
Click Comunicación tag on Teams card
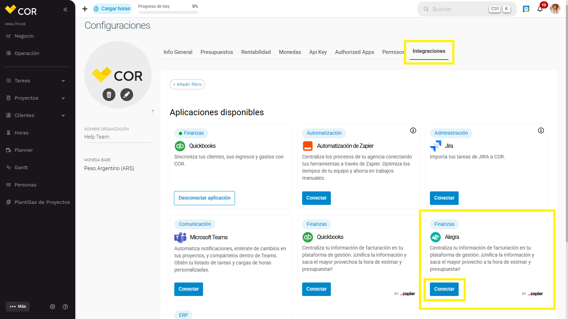tap(195, 224)
